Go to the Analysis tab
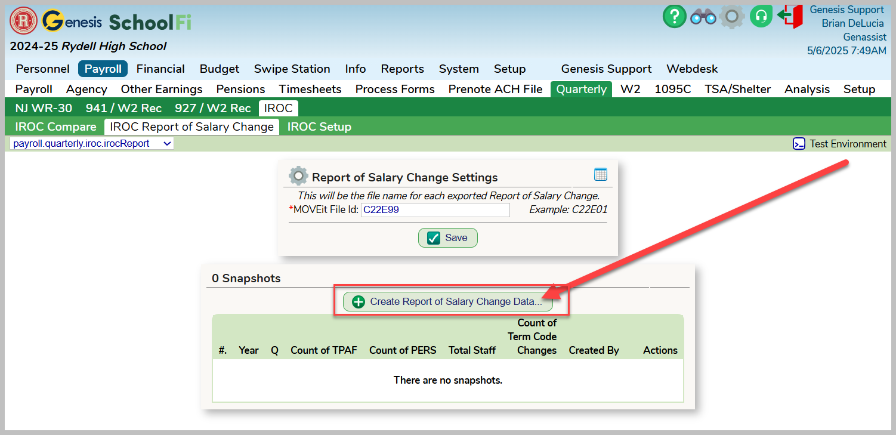 (807, 90)
